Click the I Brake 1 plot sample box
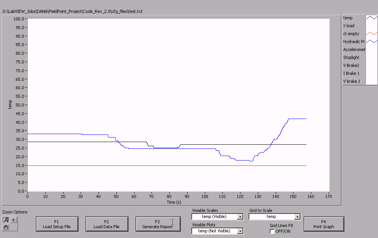The width and height of the screenshot is (378, 238). click(372, 73)
